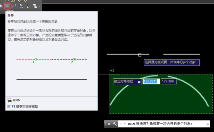Click the Draw Order stacked-windows icon
214x132 pixels.
pyautogui.click(x=35, y=6)
